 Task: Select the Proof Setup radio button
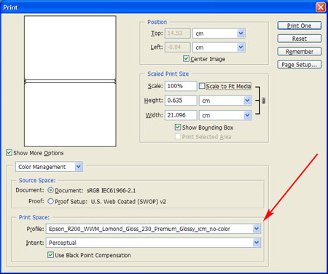(x=50, y=201)
